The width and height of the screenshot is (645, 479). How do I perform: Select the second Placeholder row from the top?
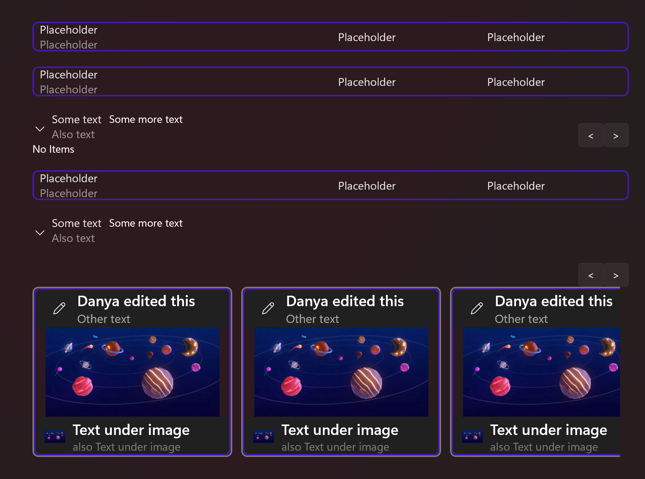click(330, 81)
